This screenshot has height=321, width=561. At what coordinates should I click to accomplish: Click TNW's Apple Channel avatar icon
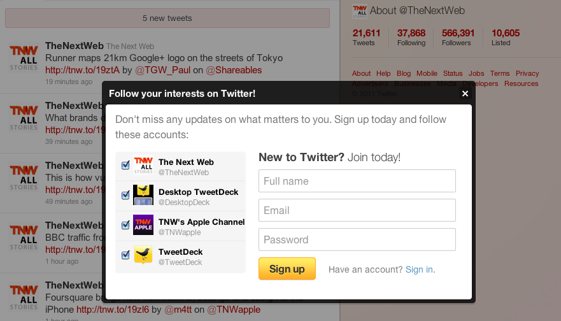pos(143,225)
